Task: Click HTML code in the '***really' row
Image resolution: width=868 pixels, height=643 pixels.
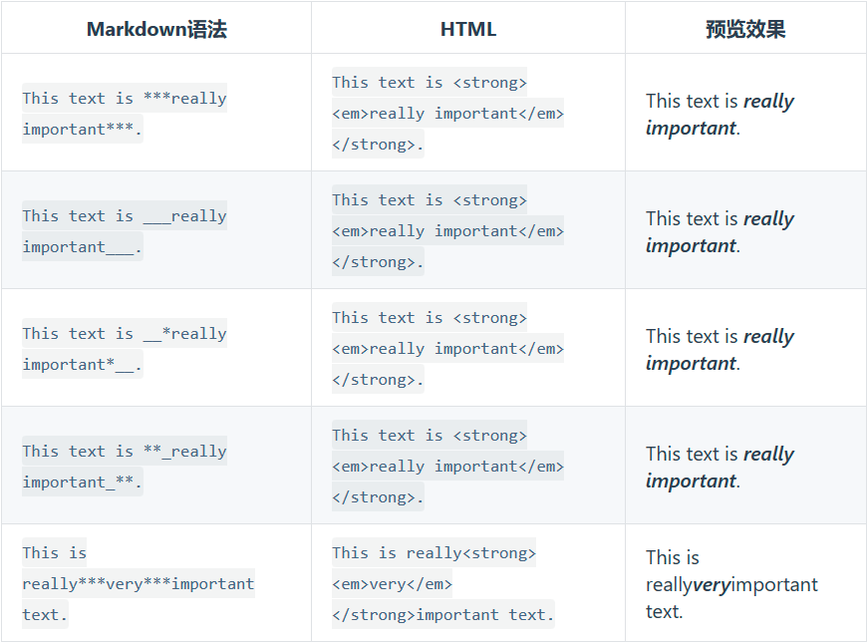Action: pos(447,113)
